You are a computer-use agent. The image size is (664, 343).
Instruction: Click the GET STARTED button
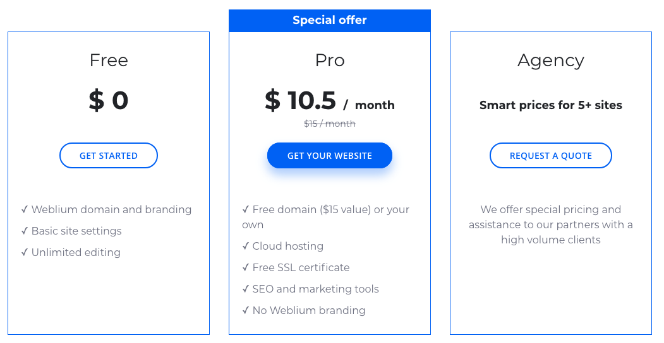pos(109,156)
